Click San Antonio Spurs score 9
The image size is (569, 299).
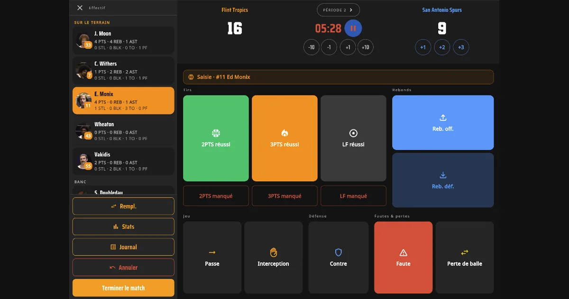(x=442, y=29)
